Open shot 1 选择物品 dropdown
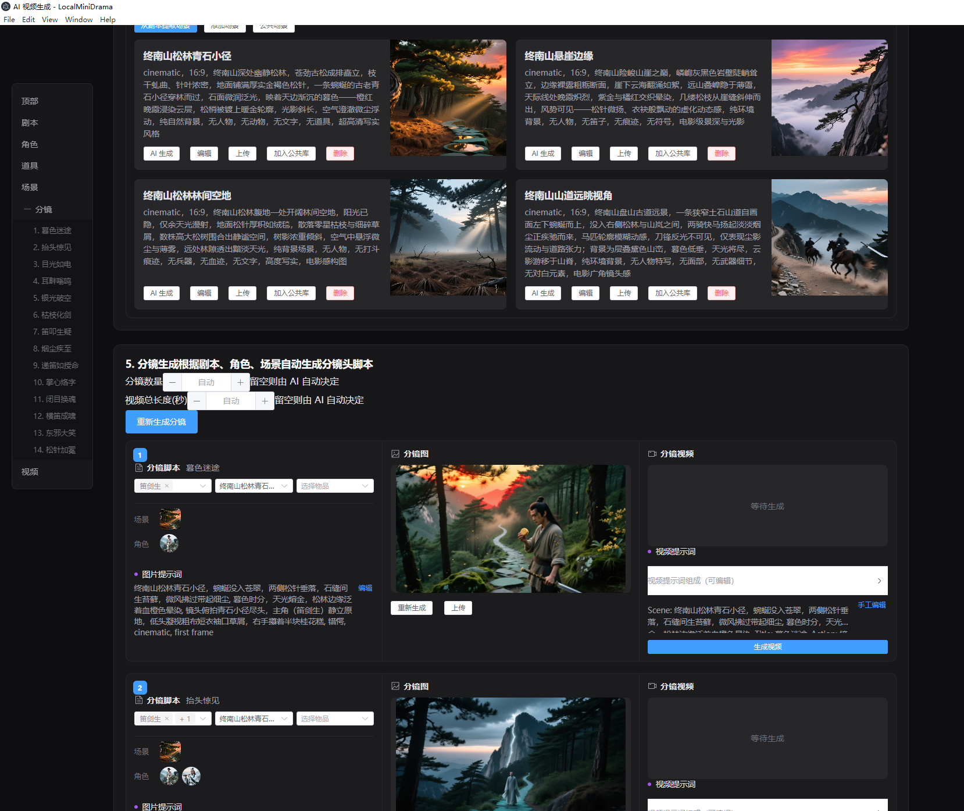 (335, 486)
